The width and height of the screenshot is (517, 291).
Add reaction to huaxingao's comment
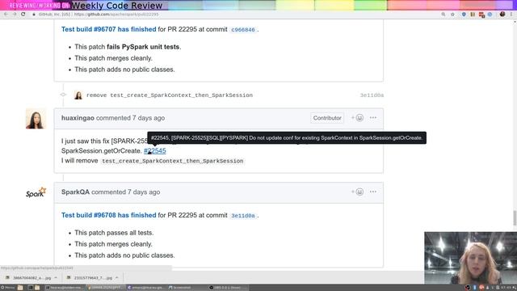pos(357,118)
